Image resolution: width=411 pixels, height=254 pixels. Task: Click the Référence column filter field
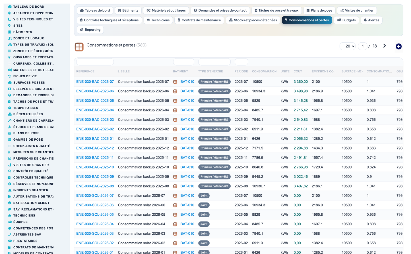(95, 62)
